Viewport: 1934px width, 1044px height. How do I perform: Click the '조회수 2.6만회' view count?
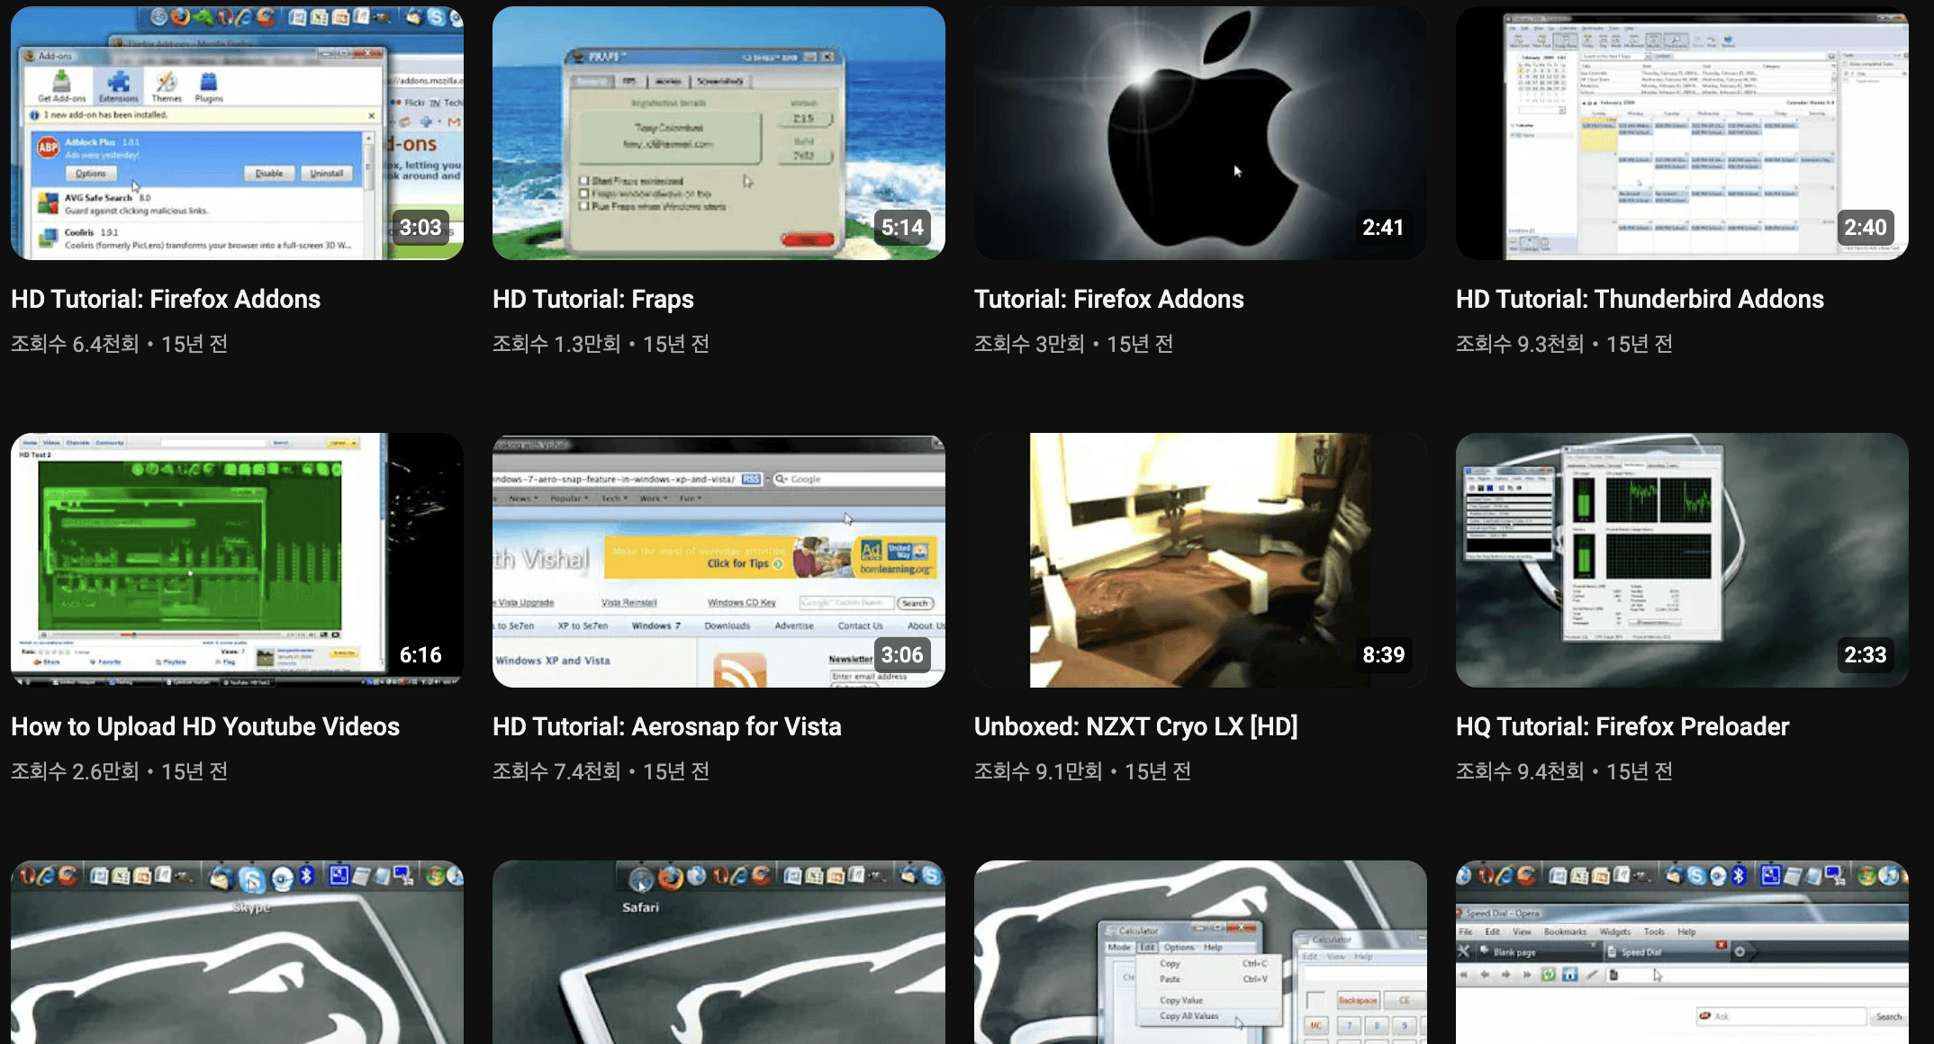pos(75,771)
